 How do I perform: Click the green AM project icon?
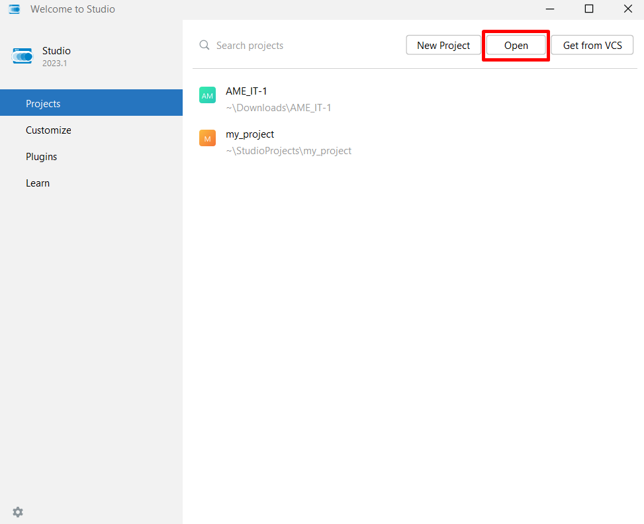pos(207,96)
